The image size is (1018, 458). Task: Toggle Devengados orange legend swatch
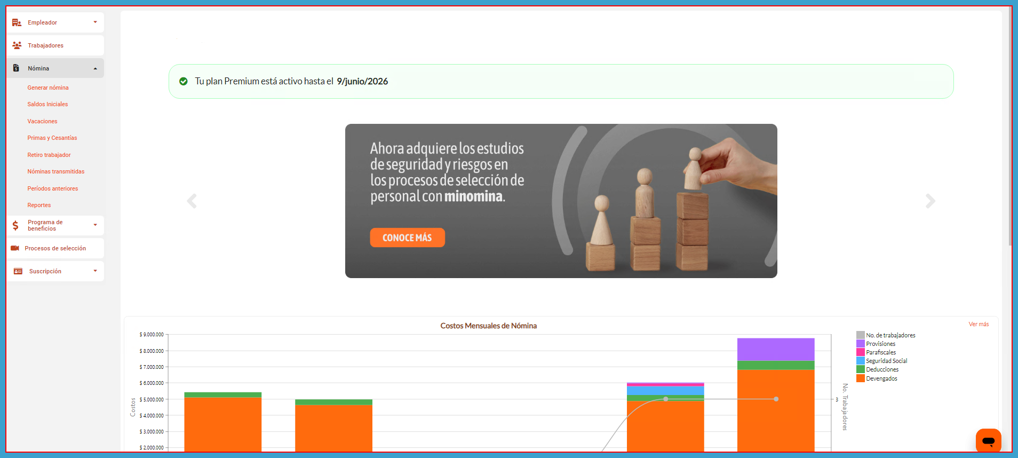click(x=860, y=378)
